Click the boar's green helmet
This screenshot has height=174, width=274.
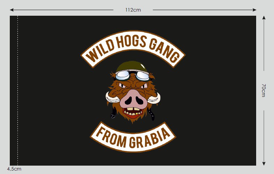click(x=132, y=66)
